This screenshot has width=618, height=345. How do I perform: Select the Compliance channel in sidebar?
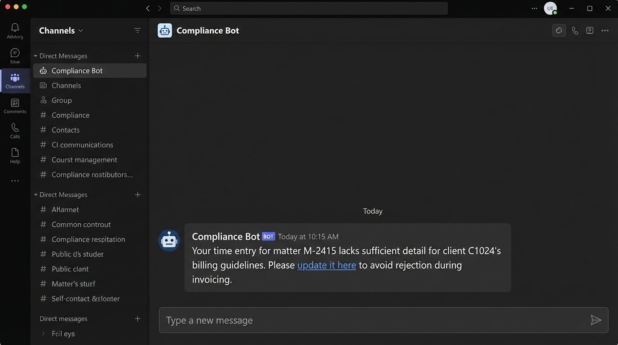pyautogui.click(x=71, y=115)
